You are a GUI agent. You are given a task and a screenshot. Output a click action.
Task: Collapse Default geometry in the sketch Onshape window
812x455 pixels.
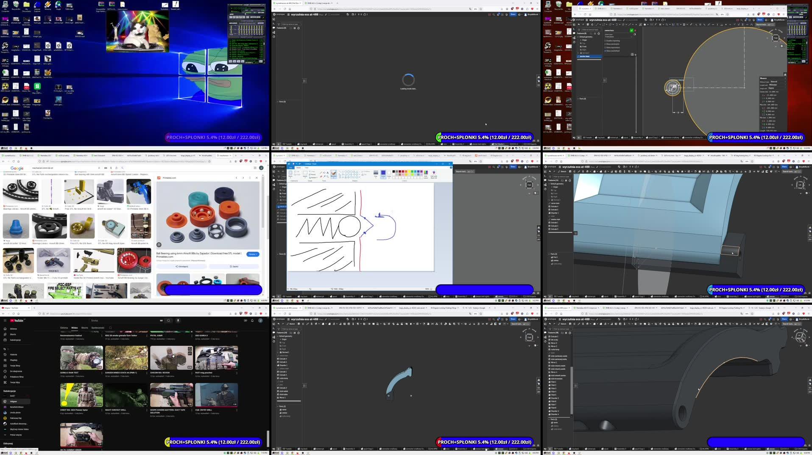point(578,37)
